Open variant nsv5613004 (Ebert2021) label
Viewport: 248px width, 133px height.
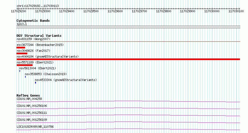tap(38, 68)
